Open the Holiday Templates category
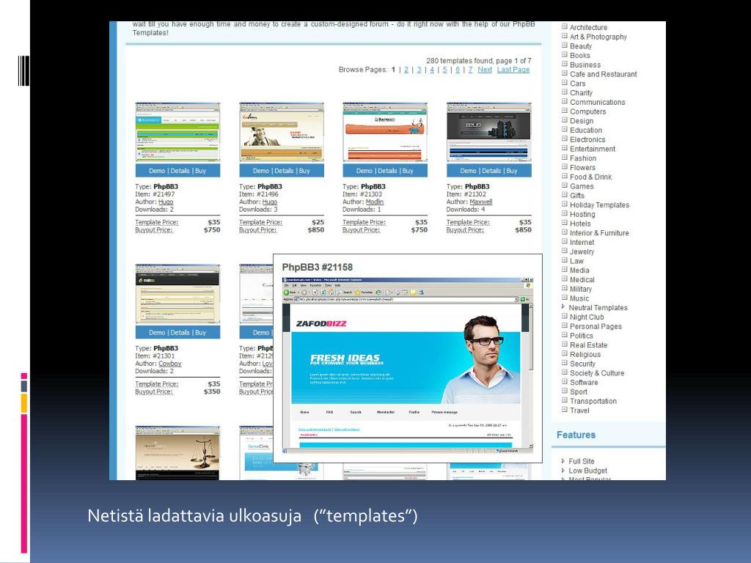The height and width of the screenshot is (563, 751). (600, 205)
